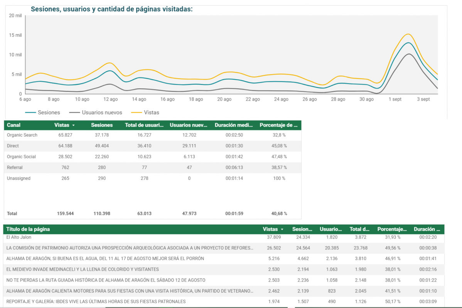The image size is (462, 308).
Task: Click total new users 47.973
Action: click(189, 214)
